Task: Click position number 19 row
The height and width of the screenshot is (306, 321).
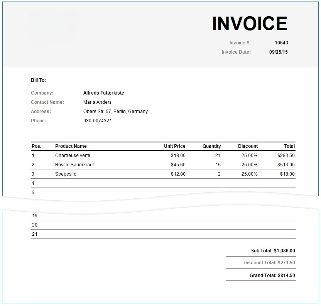Action: click(163, 215)
